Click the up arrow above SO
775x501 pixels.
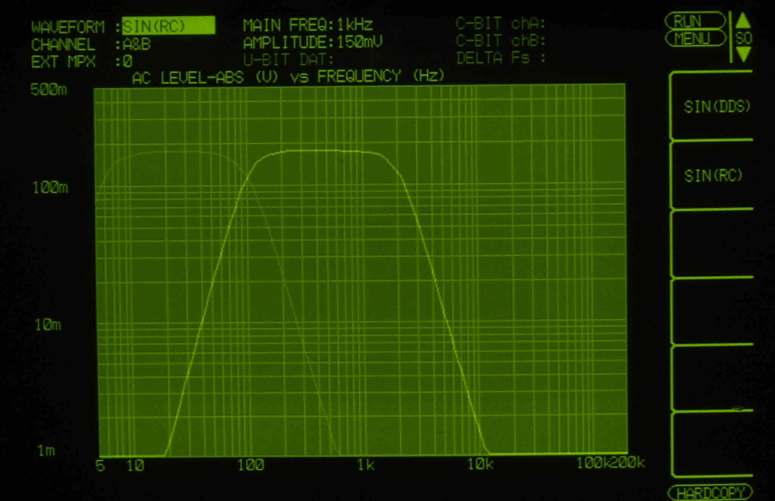(743, 21)
